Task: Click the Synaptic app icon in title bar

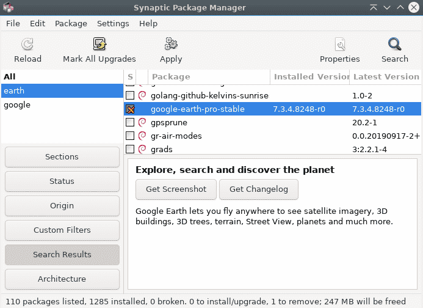Action: 8,7
